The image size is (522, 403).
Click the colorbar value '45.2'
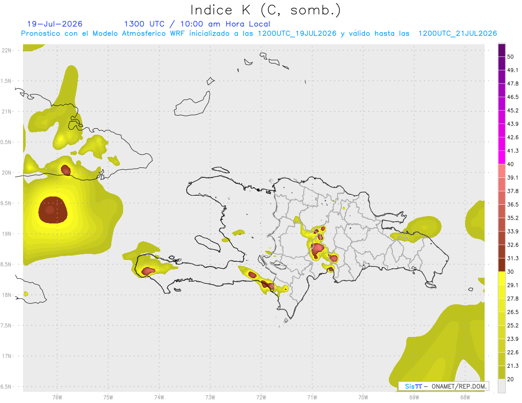click(512, 110)
